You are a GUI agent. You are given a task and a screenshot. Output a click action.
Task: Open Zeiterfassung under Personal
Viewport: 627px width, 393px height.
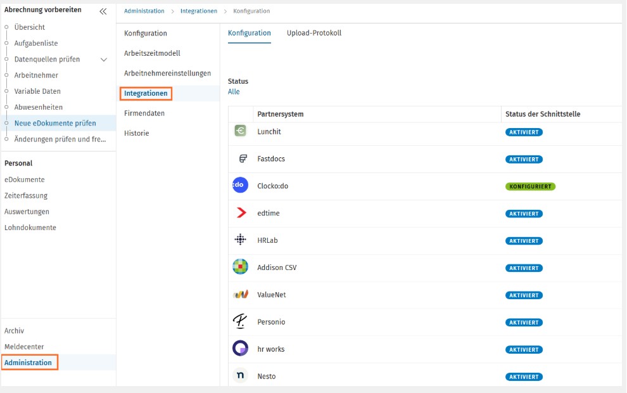(26, 196)
